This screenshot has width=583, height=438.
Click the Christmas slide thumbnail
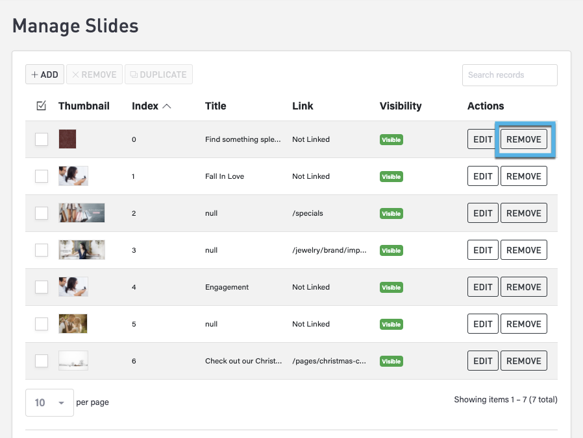73,361
